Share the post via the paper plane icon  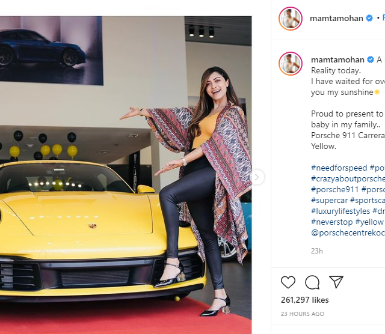pos(336,282)
